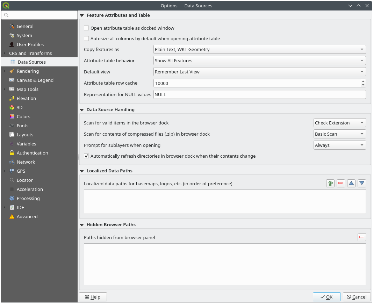Click the Authentication padlock icon in sidebar
This screenshot has width=373, height=308.
(x=12, y=153)
